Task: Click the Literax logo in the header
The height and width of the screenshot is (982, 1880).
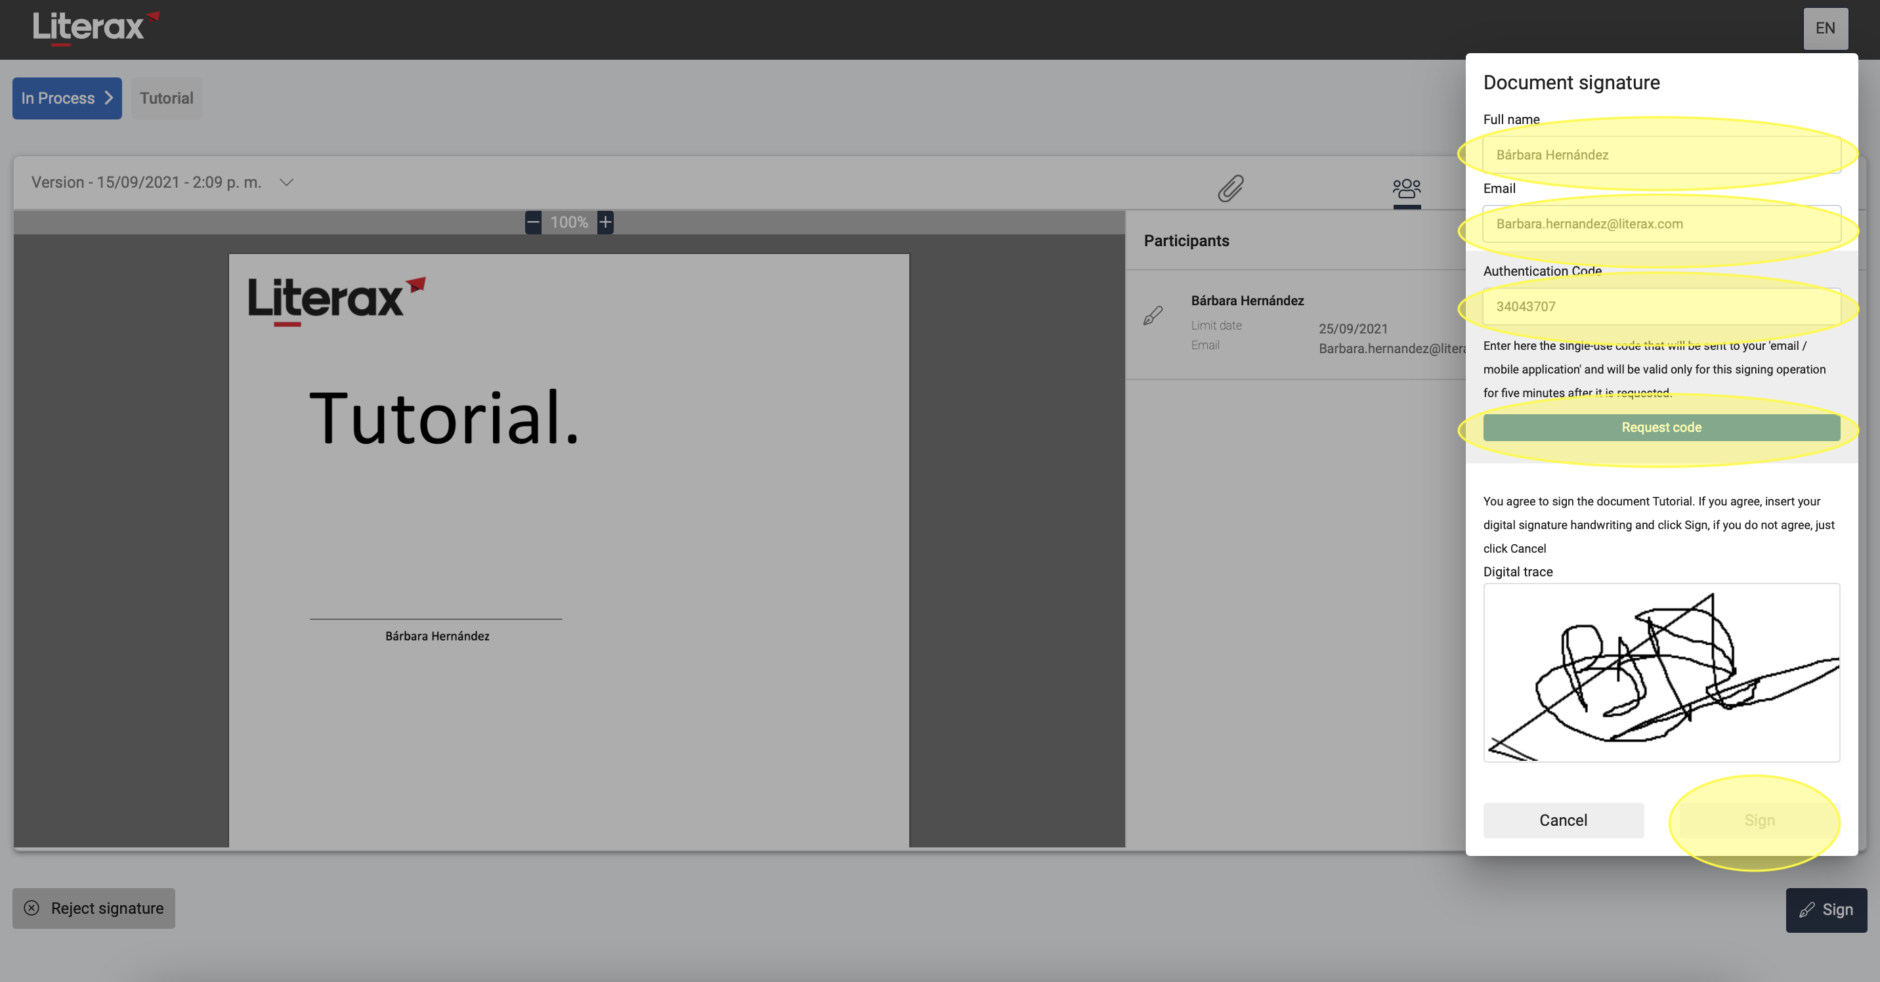Action: 96,28
